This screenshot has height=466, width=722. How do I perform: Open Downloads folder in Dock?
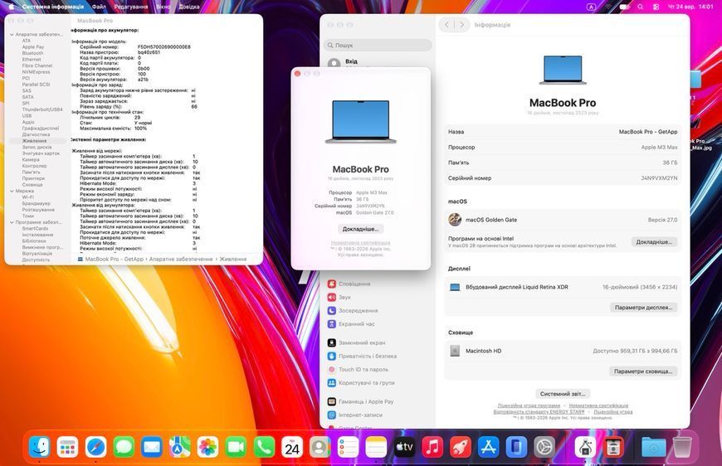coord(654,447)
